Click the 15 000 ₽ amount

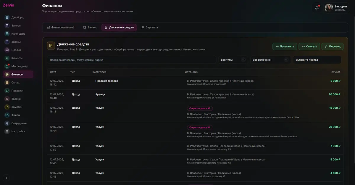tap(335, 108)
